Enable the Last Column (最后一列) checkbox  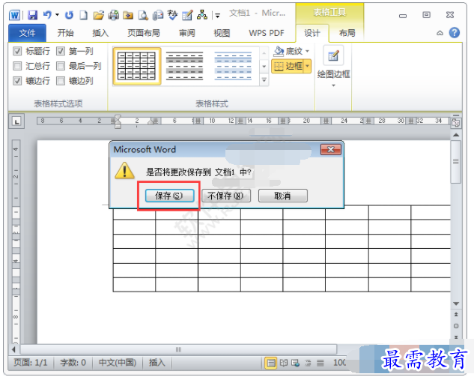tap(61, 66)
